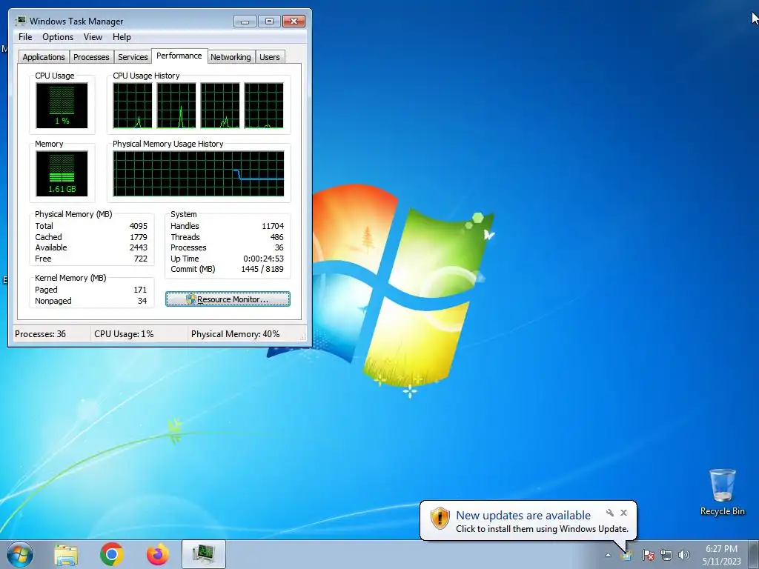Click the shield icon in the updates notification
The image size is (759, 569).
click(x=440, y=518)
